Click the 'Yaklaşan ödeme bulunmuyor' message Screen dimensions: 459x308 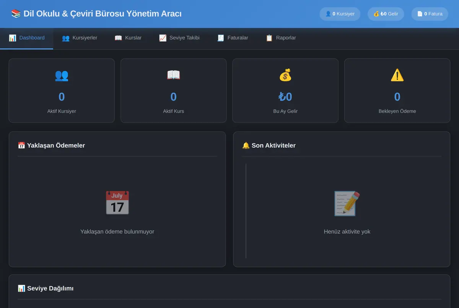click(117, 232)
